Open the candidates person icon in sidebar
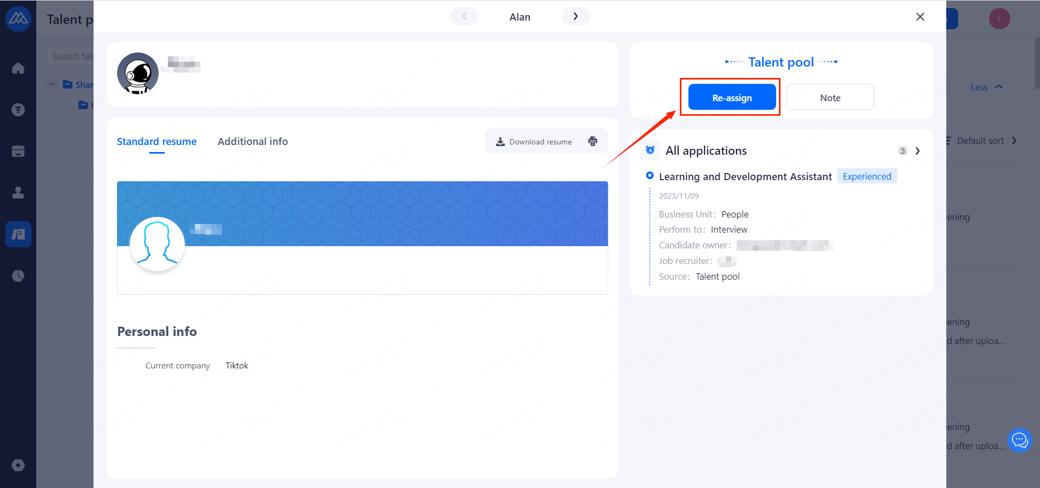1040x488 pixels. click(18, 193)
